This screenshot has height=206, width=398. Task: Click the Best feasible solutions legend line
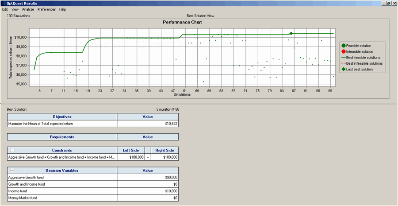click(x=343, y=58)
